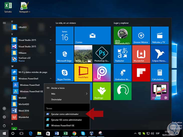Launch the Wunderlist tile
Screen dimensions: 183x137
(141, 54)
